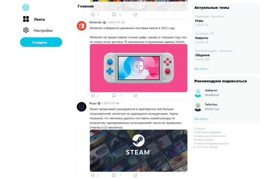Share the top post above Nintendo
Image resolution: width=269 pixels, height=179 pixels.
pyautogui.click(x=135, y=15)
